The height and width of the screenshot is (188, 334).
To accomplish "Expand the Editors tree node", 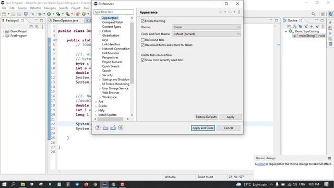I will coord(100,31).
